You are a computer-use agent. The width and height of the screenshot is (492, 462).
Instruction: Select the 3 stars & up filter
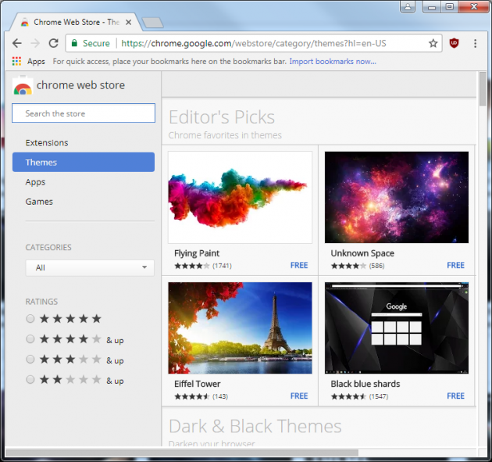pyautogui.click(x=30, y=360)
